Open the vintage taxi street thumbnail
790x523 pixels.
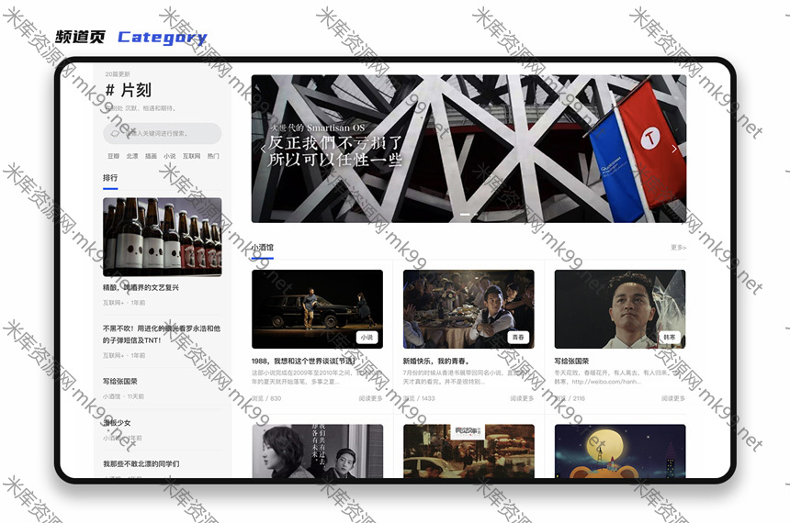468,451
